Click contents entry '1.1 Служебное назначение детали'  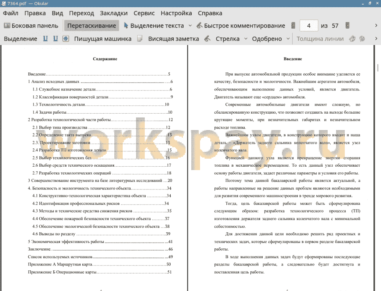coord(102,89)
